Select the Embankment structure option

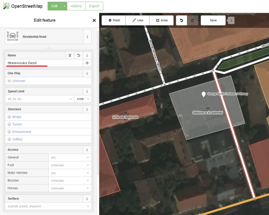tap(9, 132)
